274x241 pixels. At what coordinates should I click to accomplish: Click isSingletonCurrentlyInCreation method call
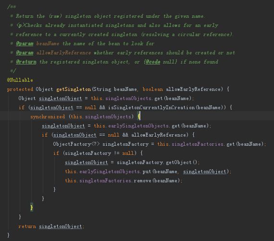151,107
